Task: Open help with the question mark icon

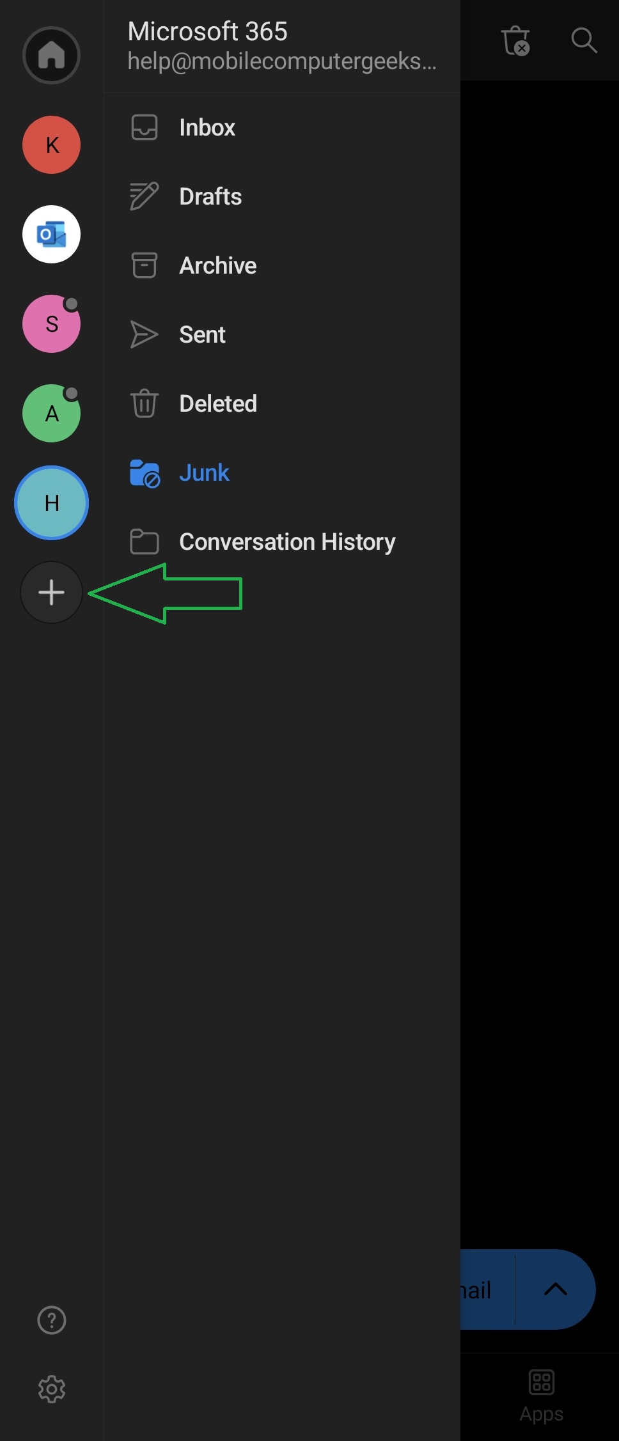Action: (51, 1320)
